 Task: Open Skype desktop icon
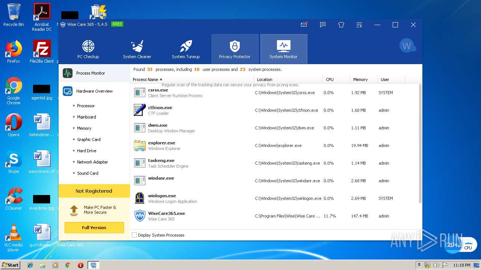point(14,162)
